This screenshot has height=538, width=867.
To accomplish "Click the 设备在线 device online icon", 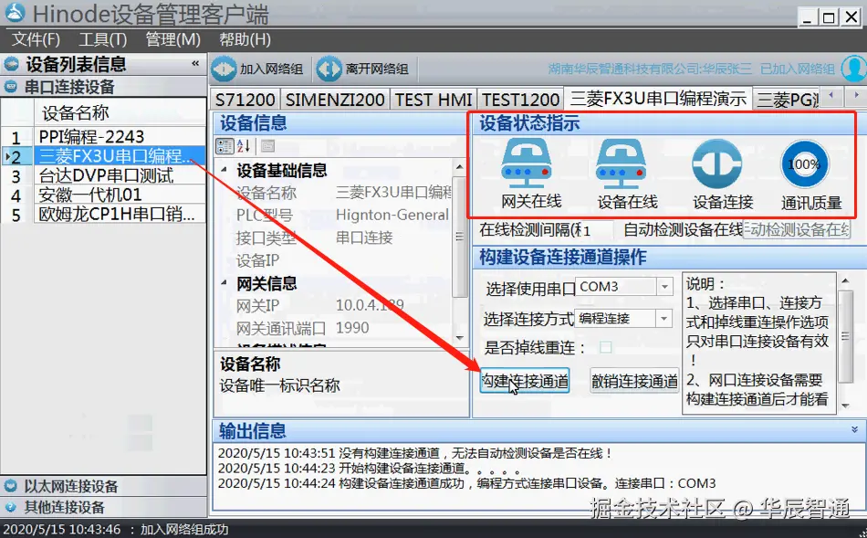I will pos(622,164).
